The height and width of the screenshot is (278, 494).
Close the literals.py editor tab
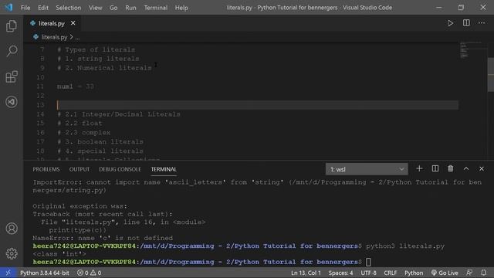point(73,23)
